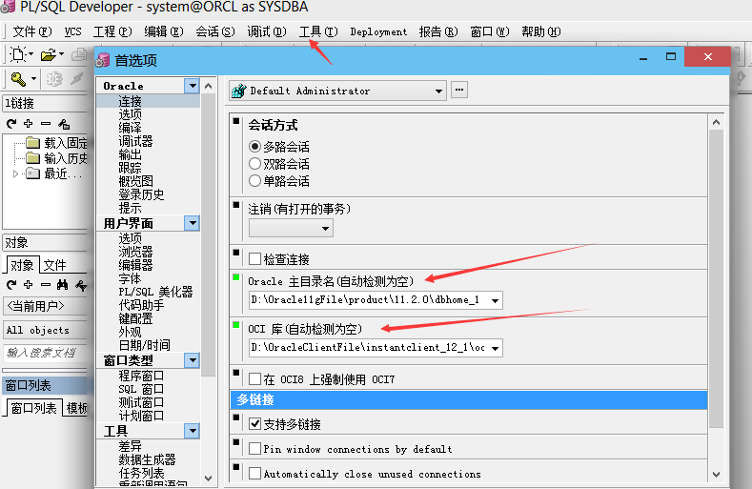The height and width of the screenshot is (489, 752).
Task: Click the minus icon in object browser
Action: click(45, 285)
